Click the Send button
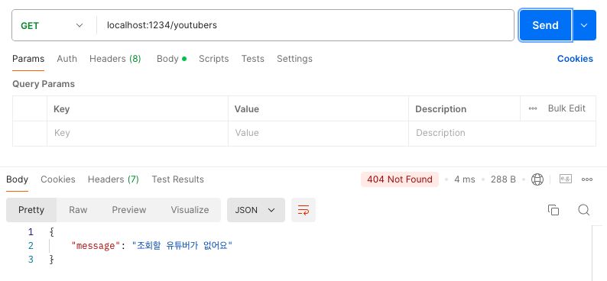 click(545, 25)
